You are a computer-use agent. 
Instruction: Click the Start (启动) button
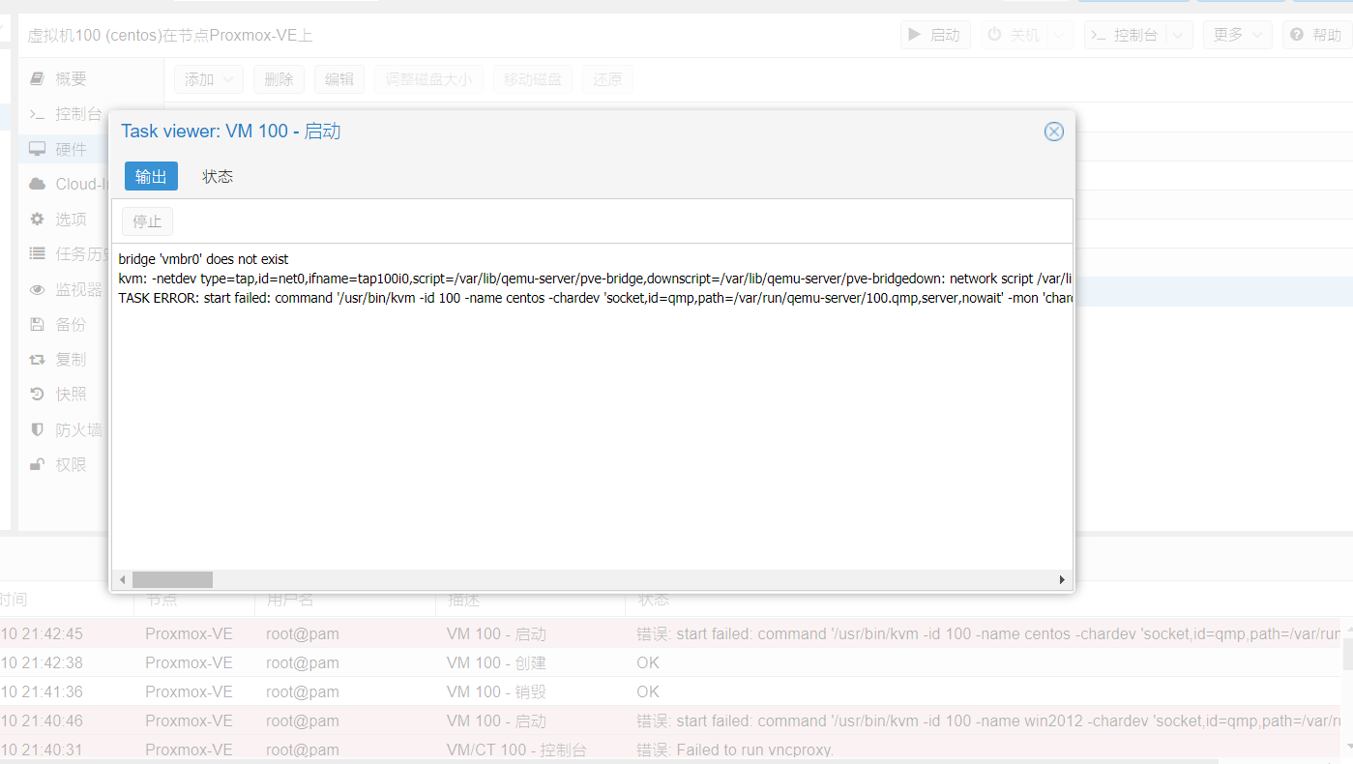click(x=935, y=35)
